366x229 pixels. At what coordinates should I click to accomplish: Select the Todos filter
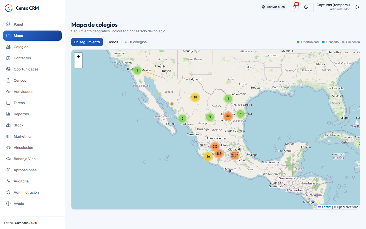(x=113, y=42)
